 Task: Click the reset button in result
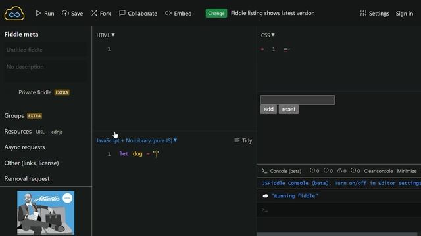[x=289, y=109]
